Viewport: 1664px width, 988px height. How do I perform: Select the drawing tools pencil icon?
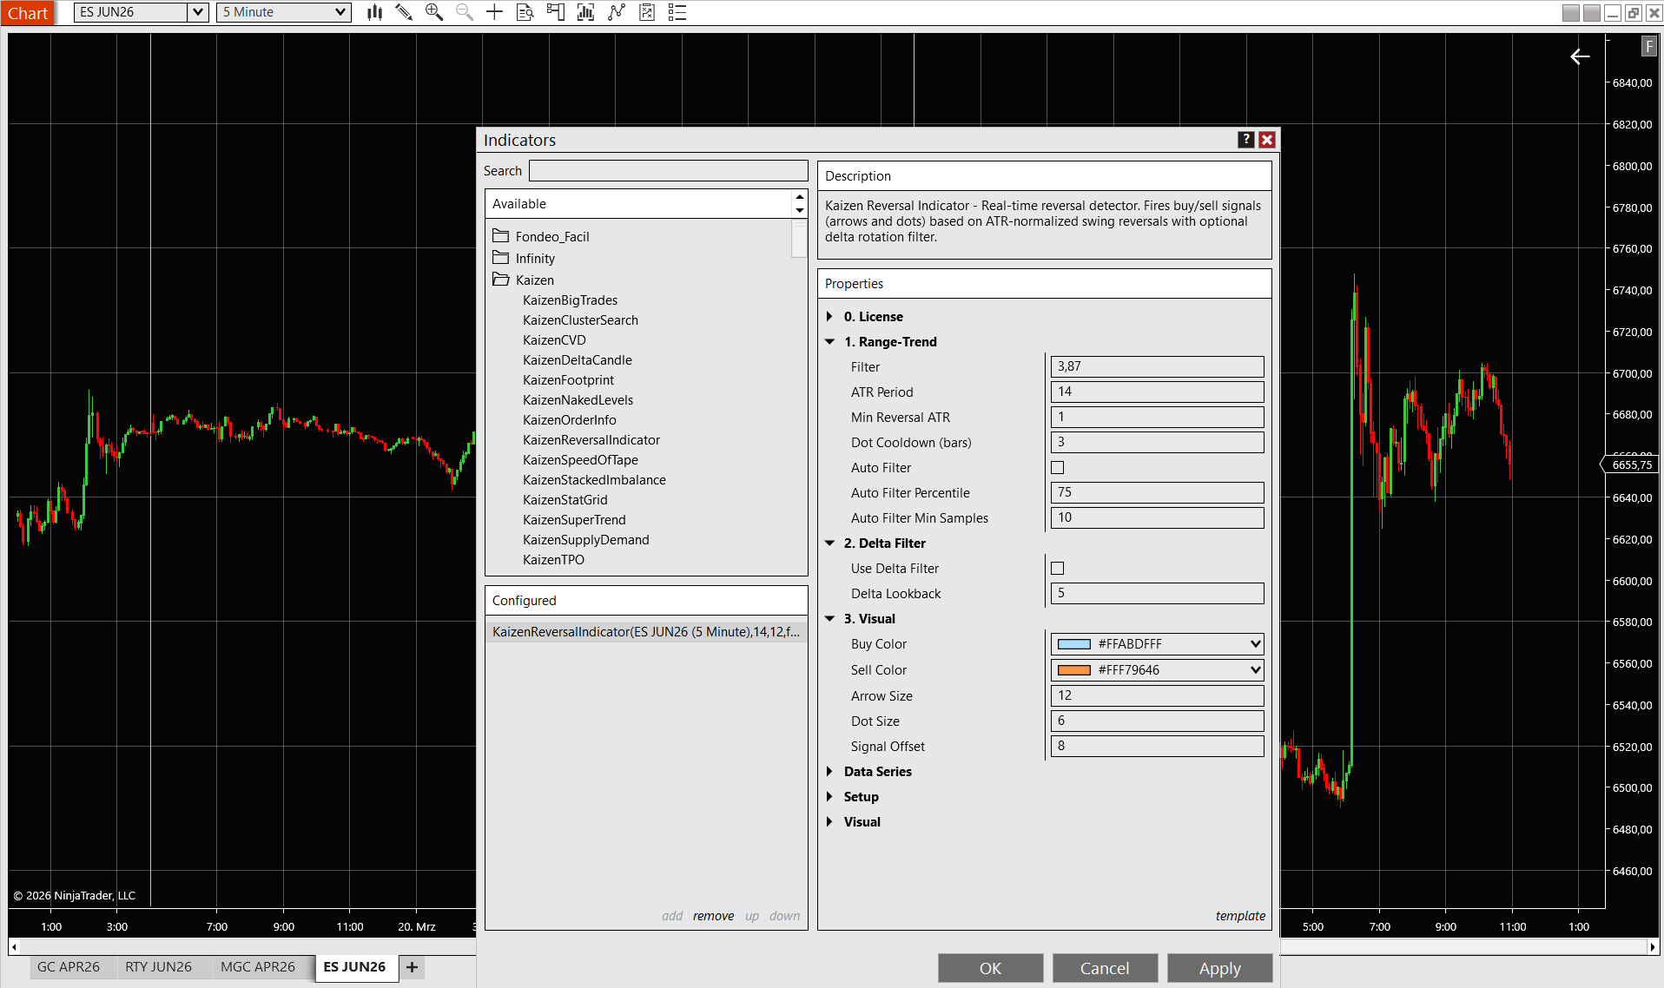coord(404,12)
